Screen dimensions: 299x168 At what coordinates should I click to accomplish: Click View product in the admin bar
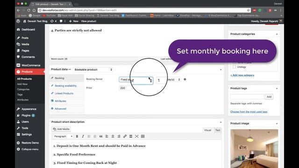click(88, 21)
